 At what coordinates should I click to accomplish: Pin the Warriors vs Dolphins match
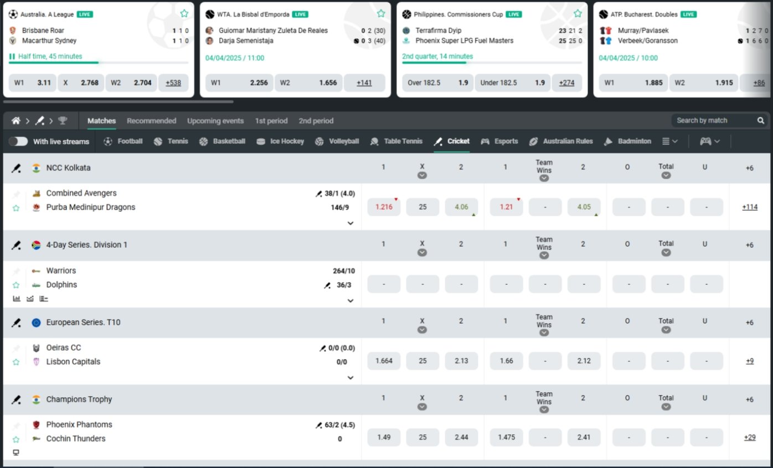16,272
